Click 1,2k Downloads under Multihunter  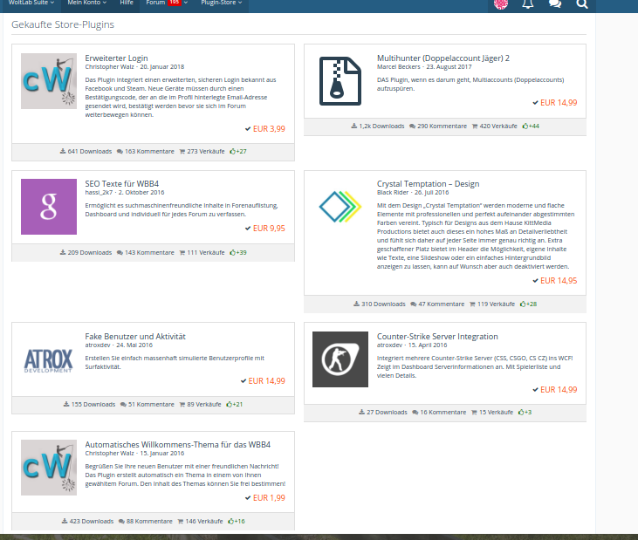pyautogui.click(x=378, y=126)
